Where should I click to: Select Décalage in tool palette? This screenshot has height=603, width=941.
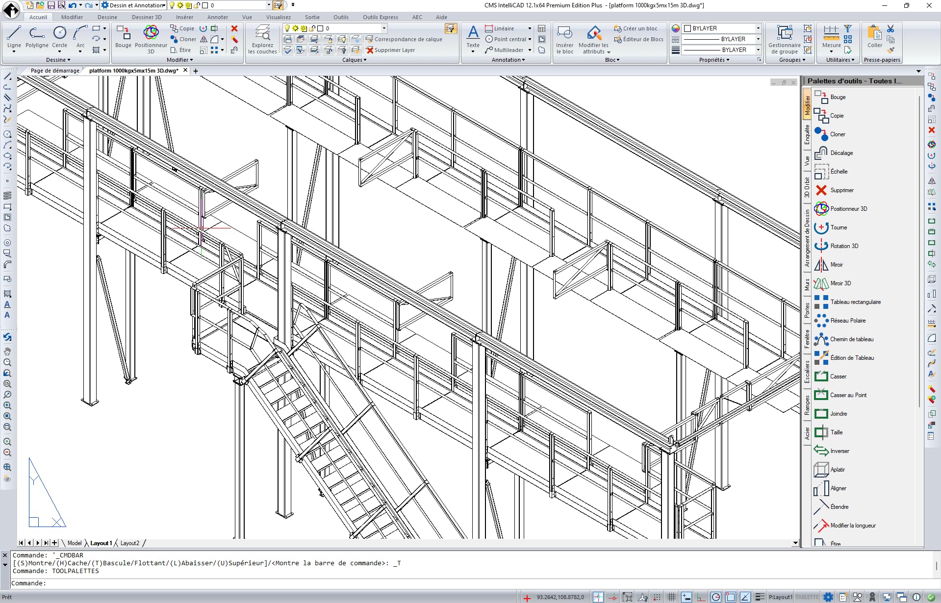[834, 153]
